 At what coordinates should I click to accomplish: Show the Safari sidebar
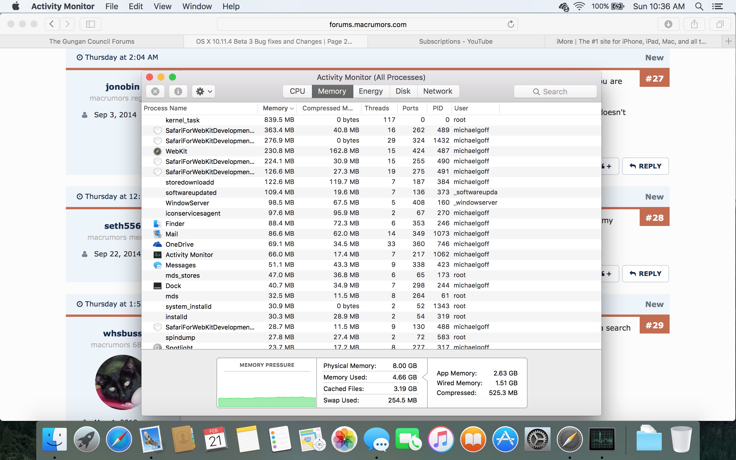(90, 24)
